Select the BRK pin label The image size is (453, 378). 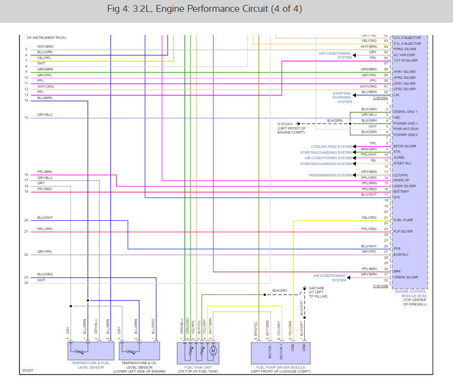[397, 272]
